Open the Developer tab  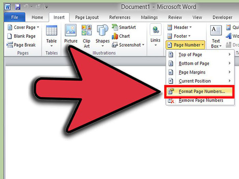pos(222,17)
